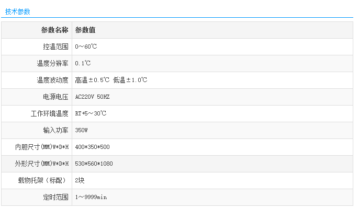Image resolution: width=358 pixels, height=209 pixels.
Task: Click the AC220V 50HZ value
Action: coord(92,97)
